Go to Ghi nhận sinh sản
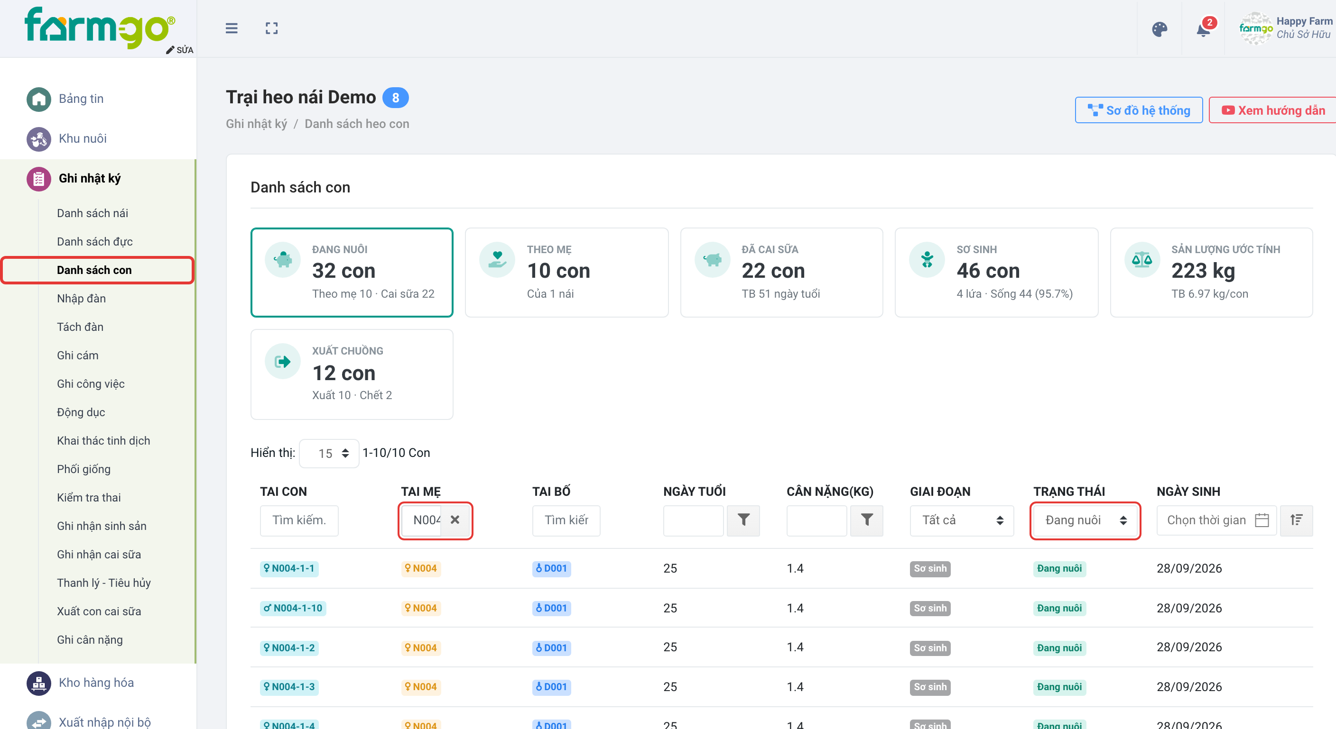 coord(102,526)
